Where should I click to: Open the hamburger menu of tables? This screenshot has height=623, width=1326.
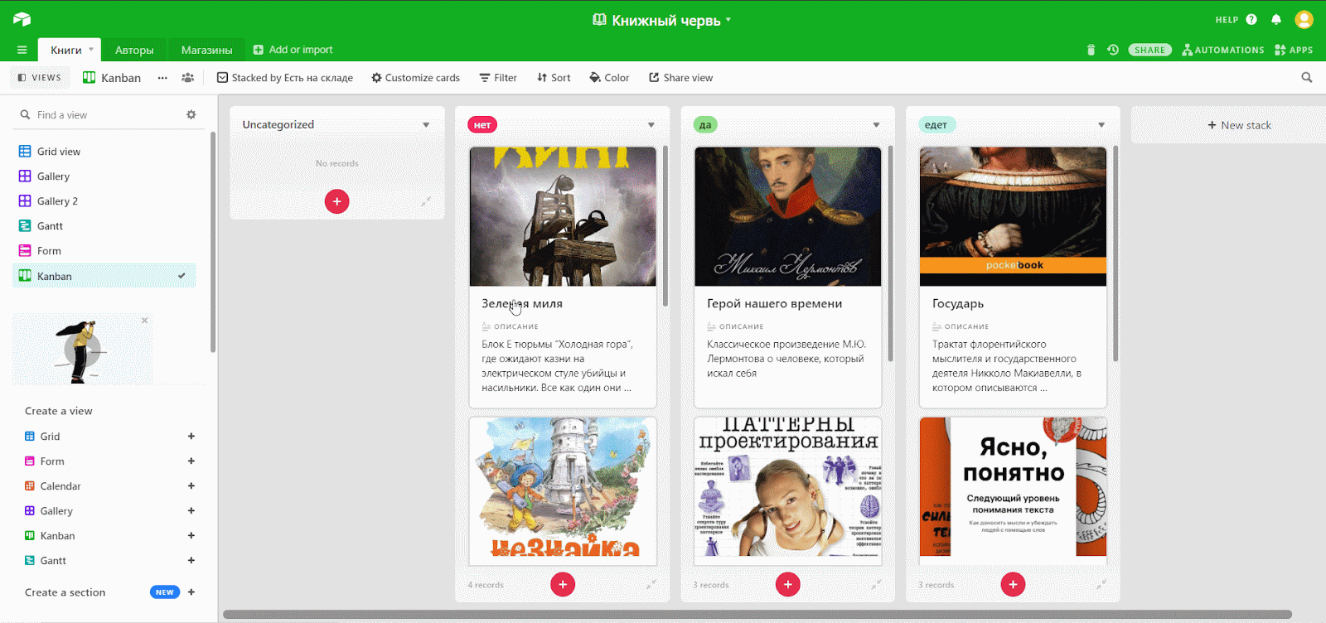click(x=22, y=50)
